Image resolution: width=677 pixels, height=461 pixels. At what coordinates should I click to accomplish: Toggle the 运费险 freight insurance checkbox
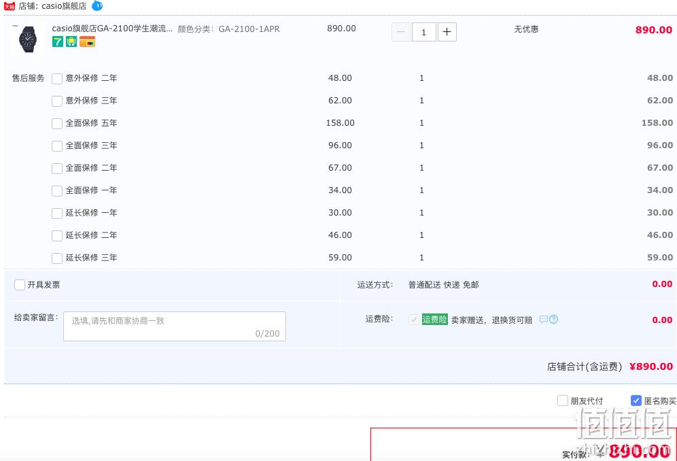[x=414, y=320]
